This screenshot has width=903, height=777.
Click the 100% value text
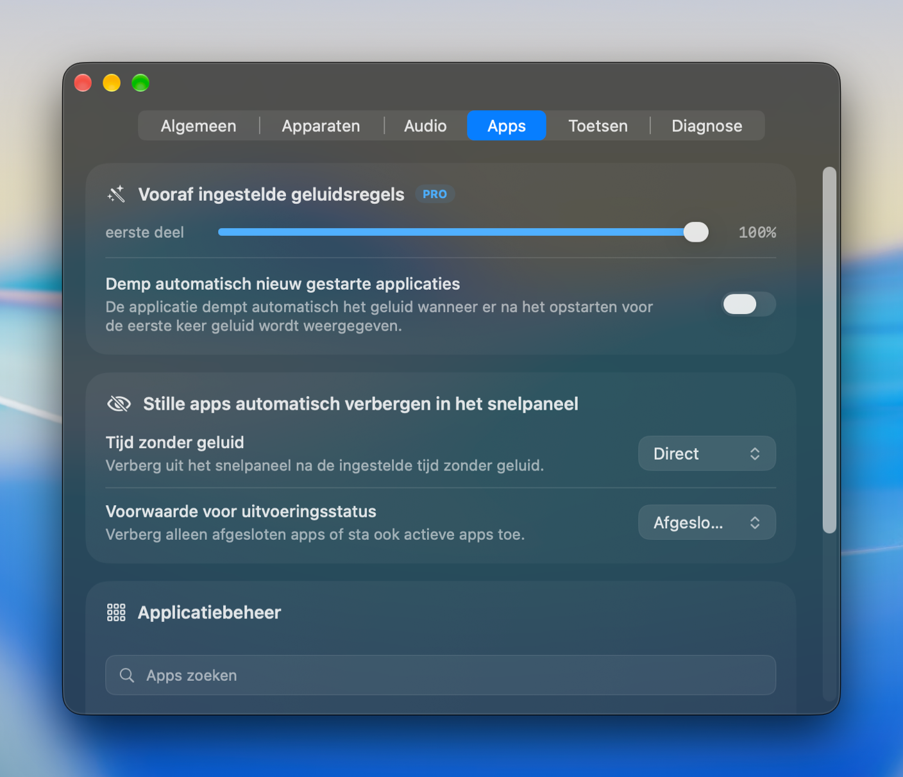(x=757, y=233)
